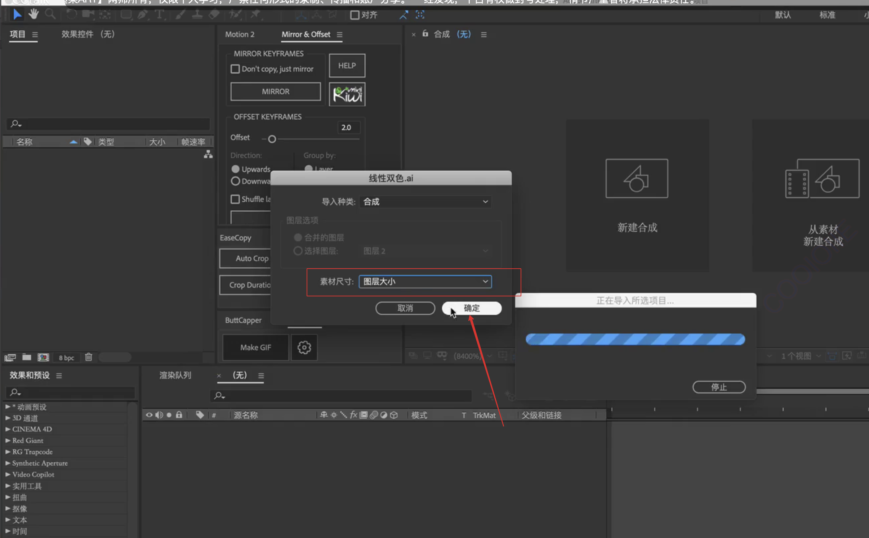Delete selected project item with trash icon
The image size is (869, 538).
click(x=88, y=357)
